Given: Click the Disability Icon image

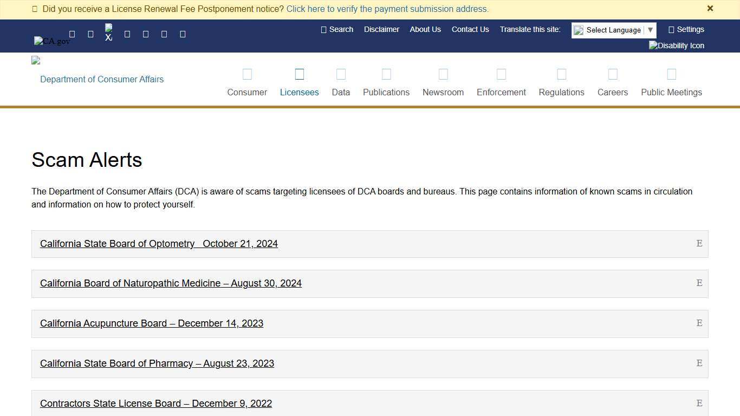Looking at the screenshot, I should [676, 45].
